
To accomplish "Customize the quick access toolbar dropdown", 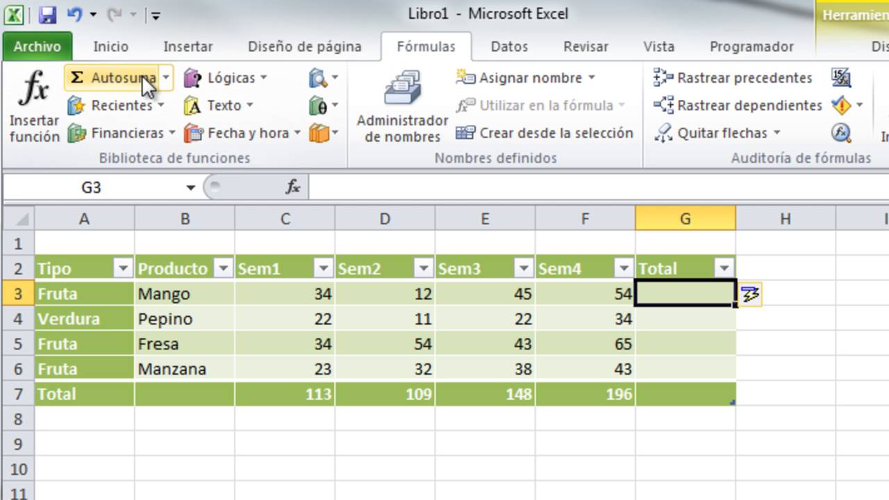I will click(156, 15).
